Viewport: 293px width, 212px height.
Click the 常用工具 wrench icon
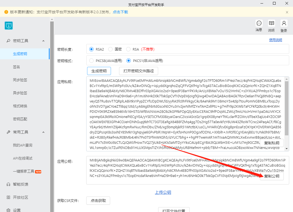pyautogui.click(x=8, y=132)
